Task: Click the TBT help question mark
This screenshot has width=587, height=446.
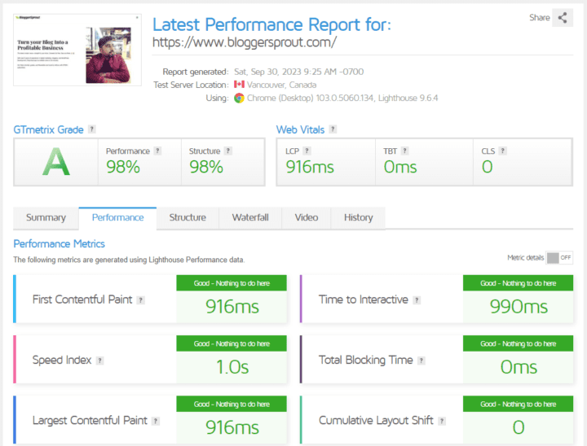Action: (404, 151)
